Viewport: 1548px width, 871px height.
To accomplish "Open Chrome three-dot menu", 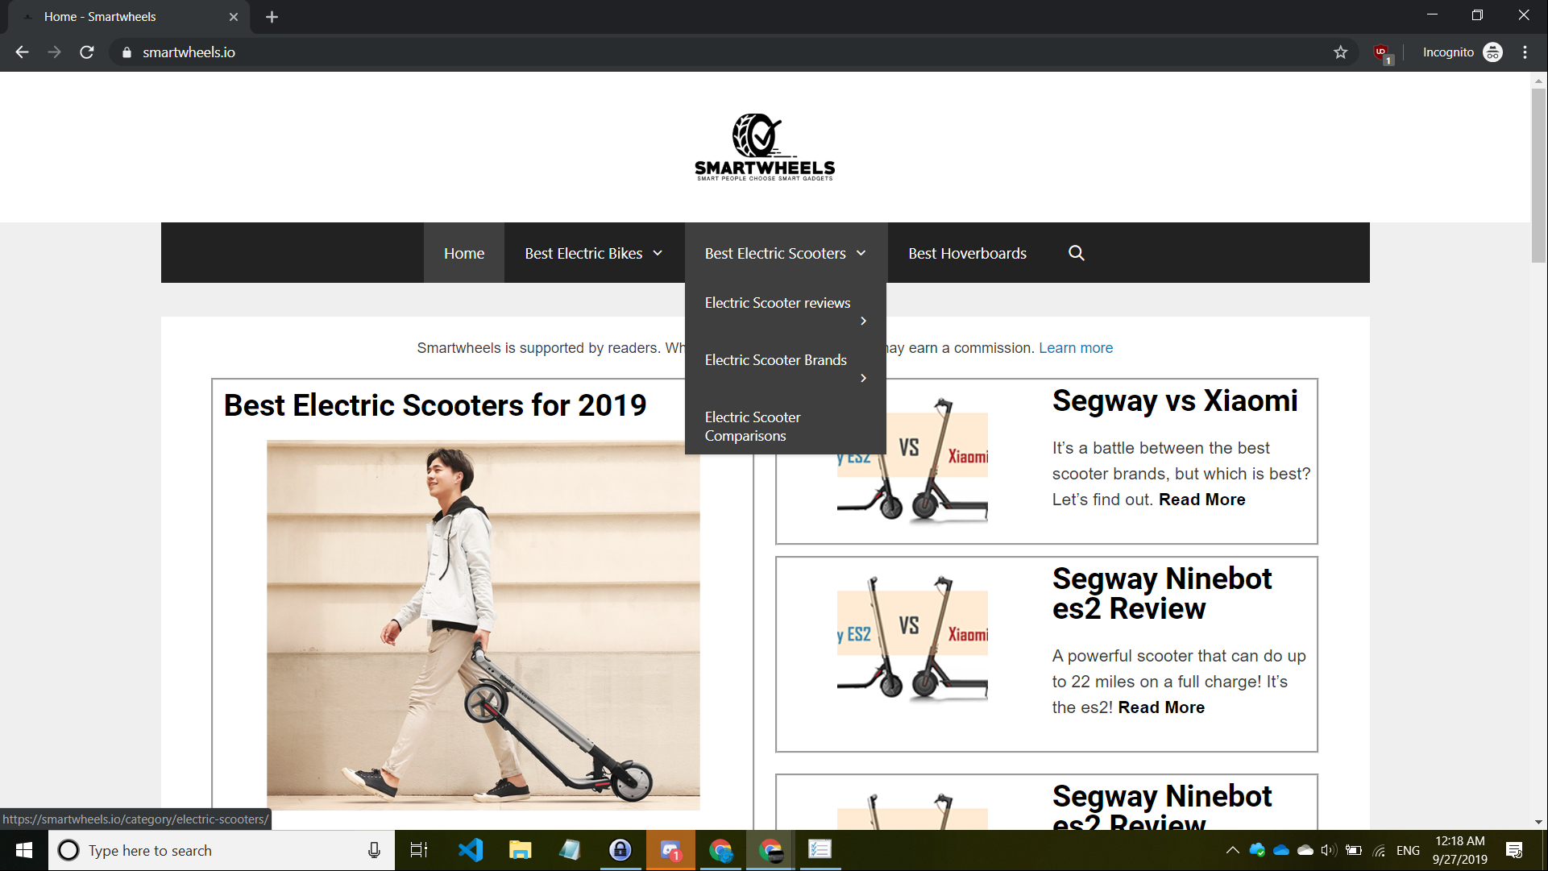I will pos(1525,52).
